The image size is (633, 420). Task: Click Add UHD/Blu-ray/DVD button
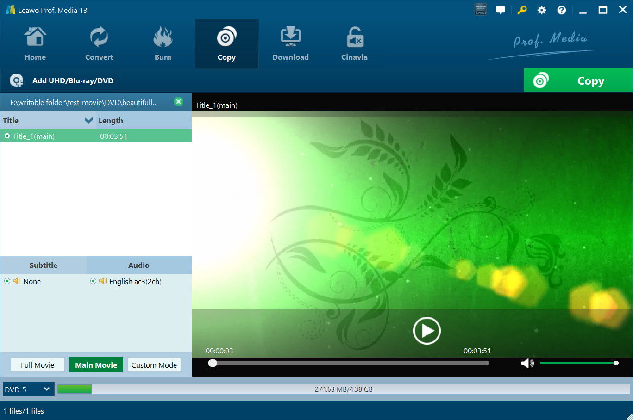(x=62, y=80)
